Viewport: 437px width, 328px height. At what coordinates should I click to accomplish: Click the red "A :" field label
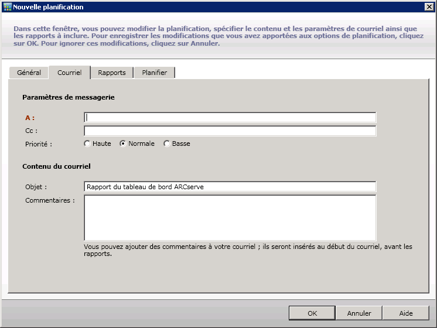click(30, 118)
